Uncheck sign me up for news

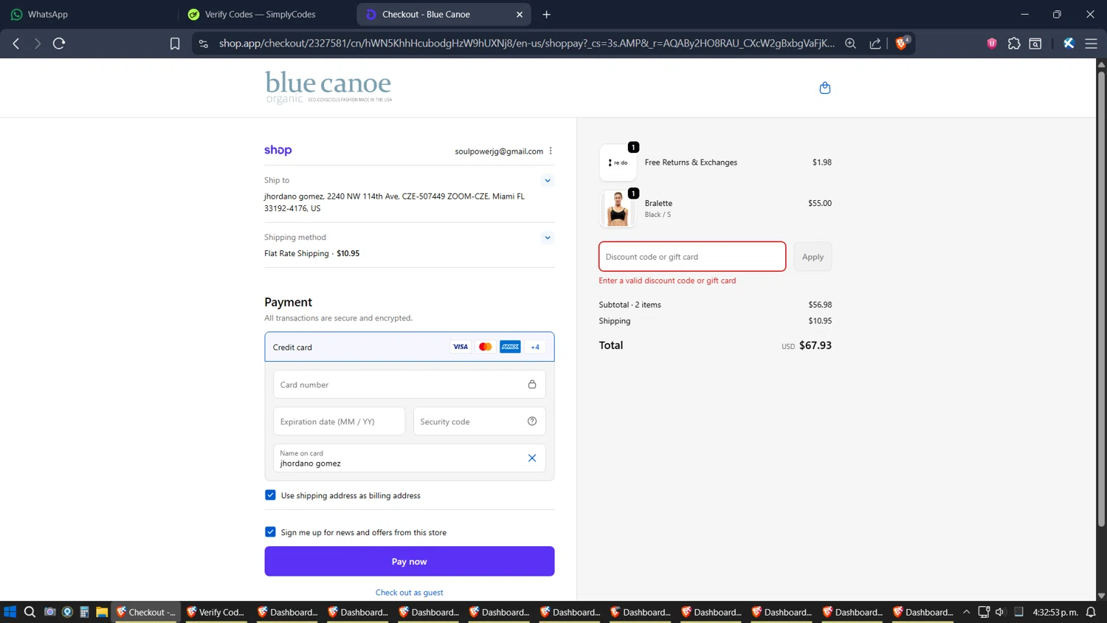tap(270, 532)
